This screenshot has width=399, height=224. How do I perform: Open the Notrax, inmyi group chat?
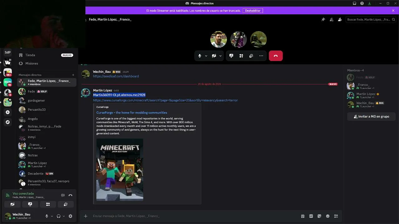pos(46,128)
